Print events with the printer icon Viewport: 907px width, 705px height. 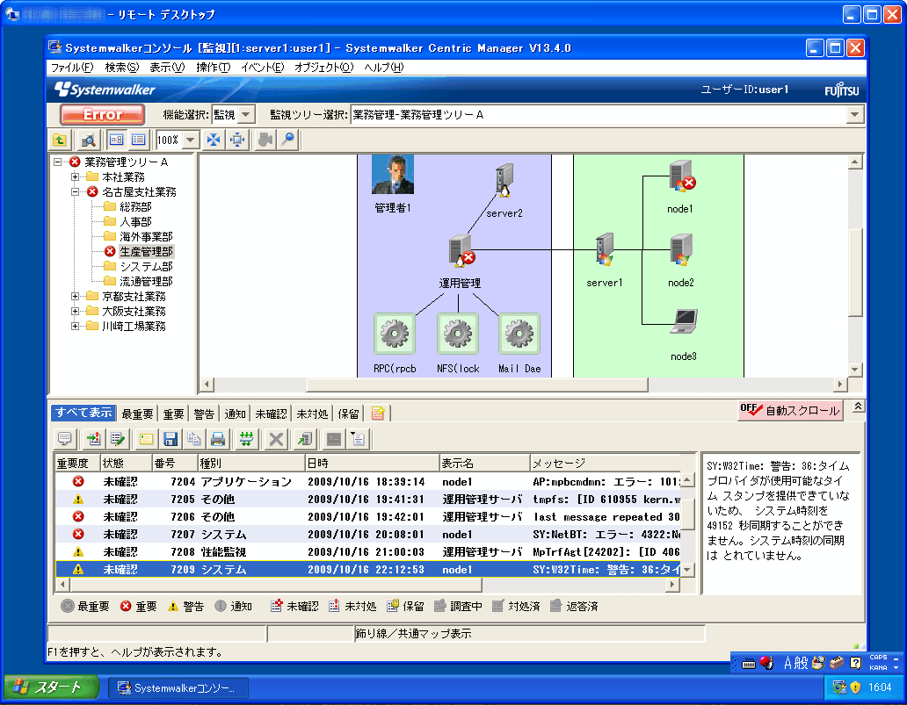[218, 439]
